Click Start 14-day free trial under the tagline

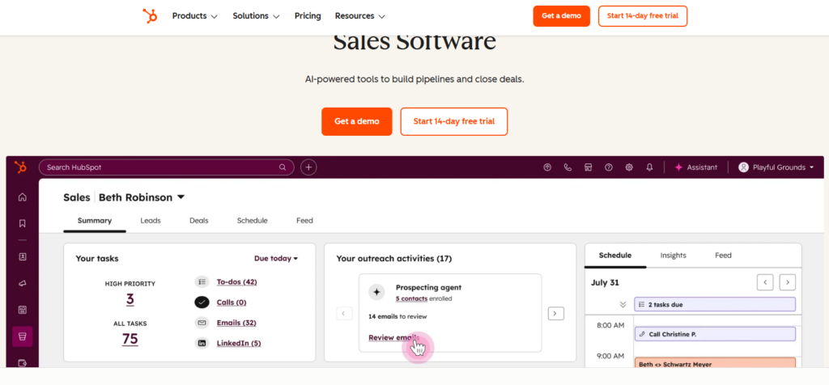[454, 121]
